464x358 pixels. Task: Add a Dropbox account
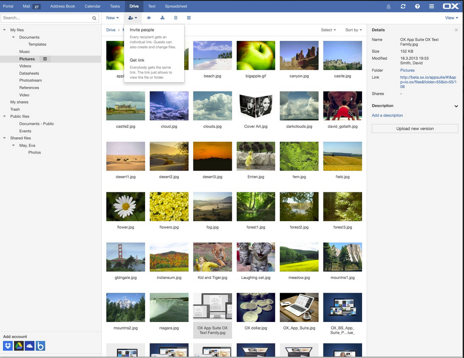pyautogui.click(x=8, y=346)
